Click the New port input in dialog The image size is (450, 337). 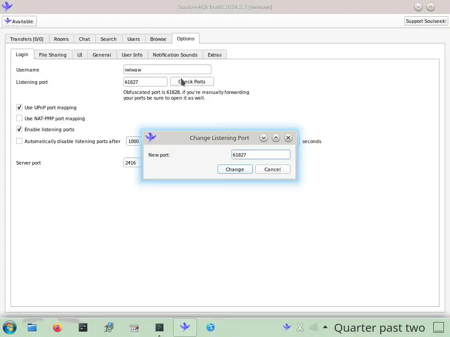point(261,155)
